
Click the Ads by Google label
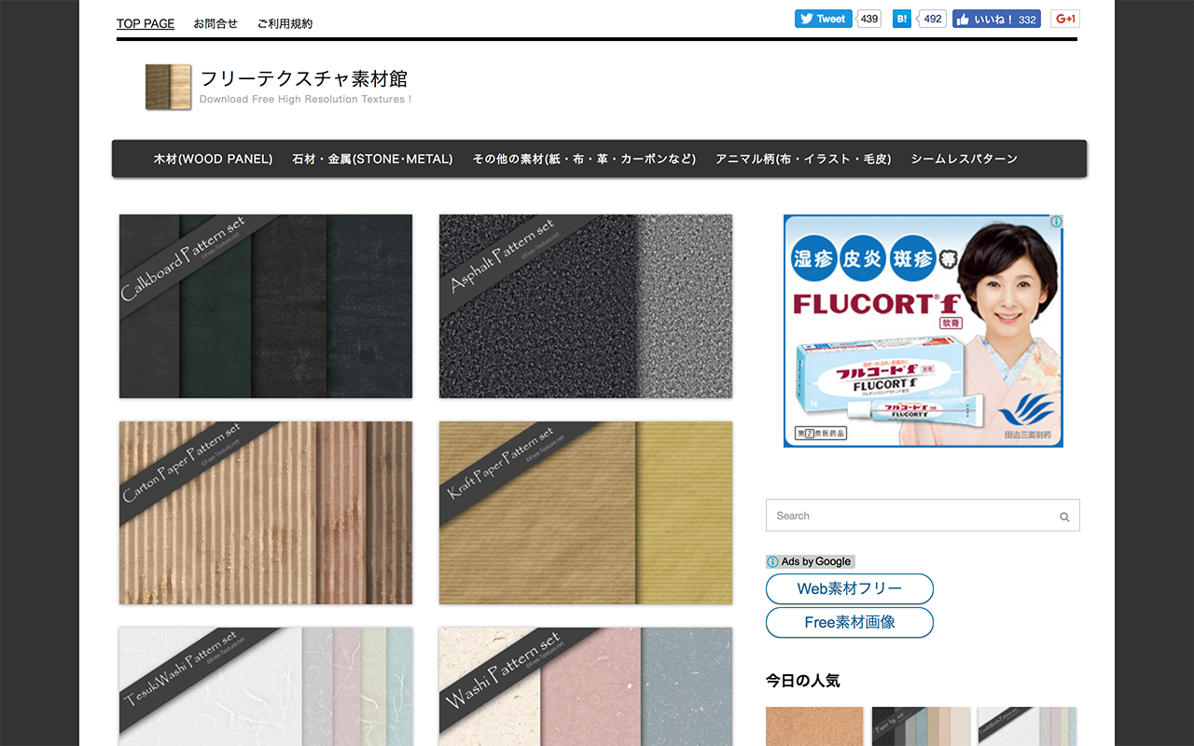810,561
